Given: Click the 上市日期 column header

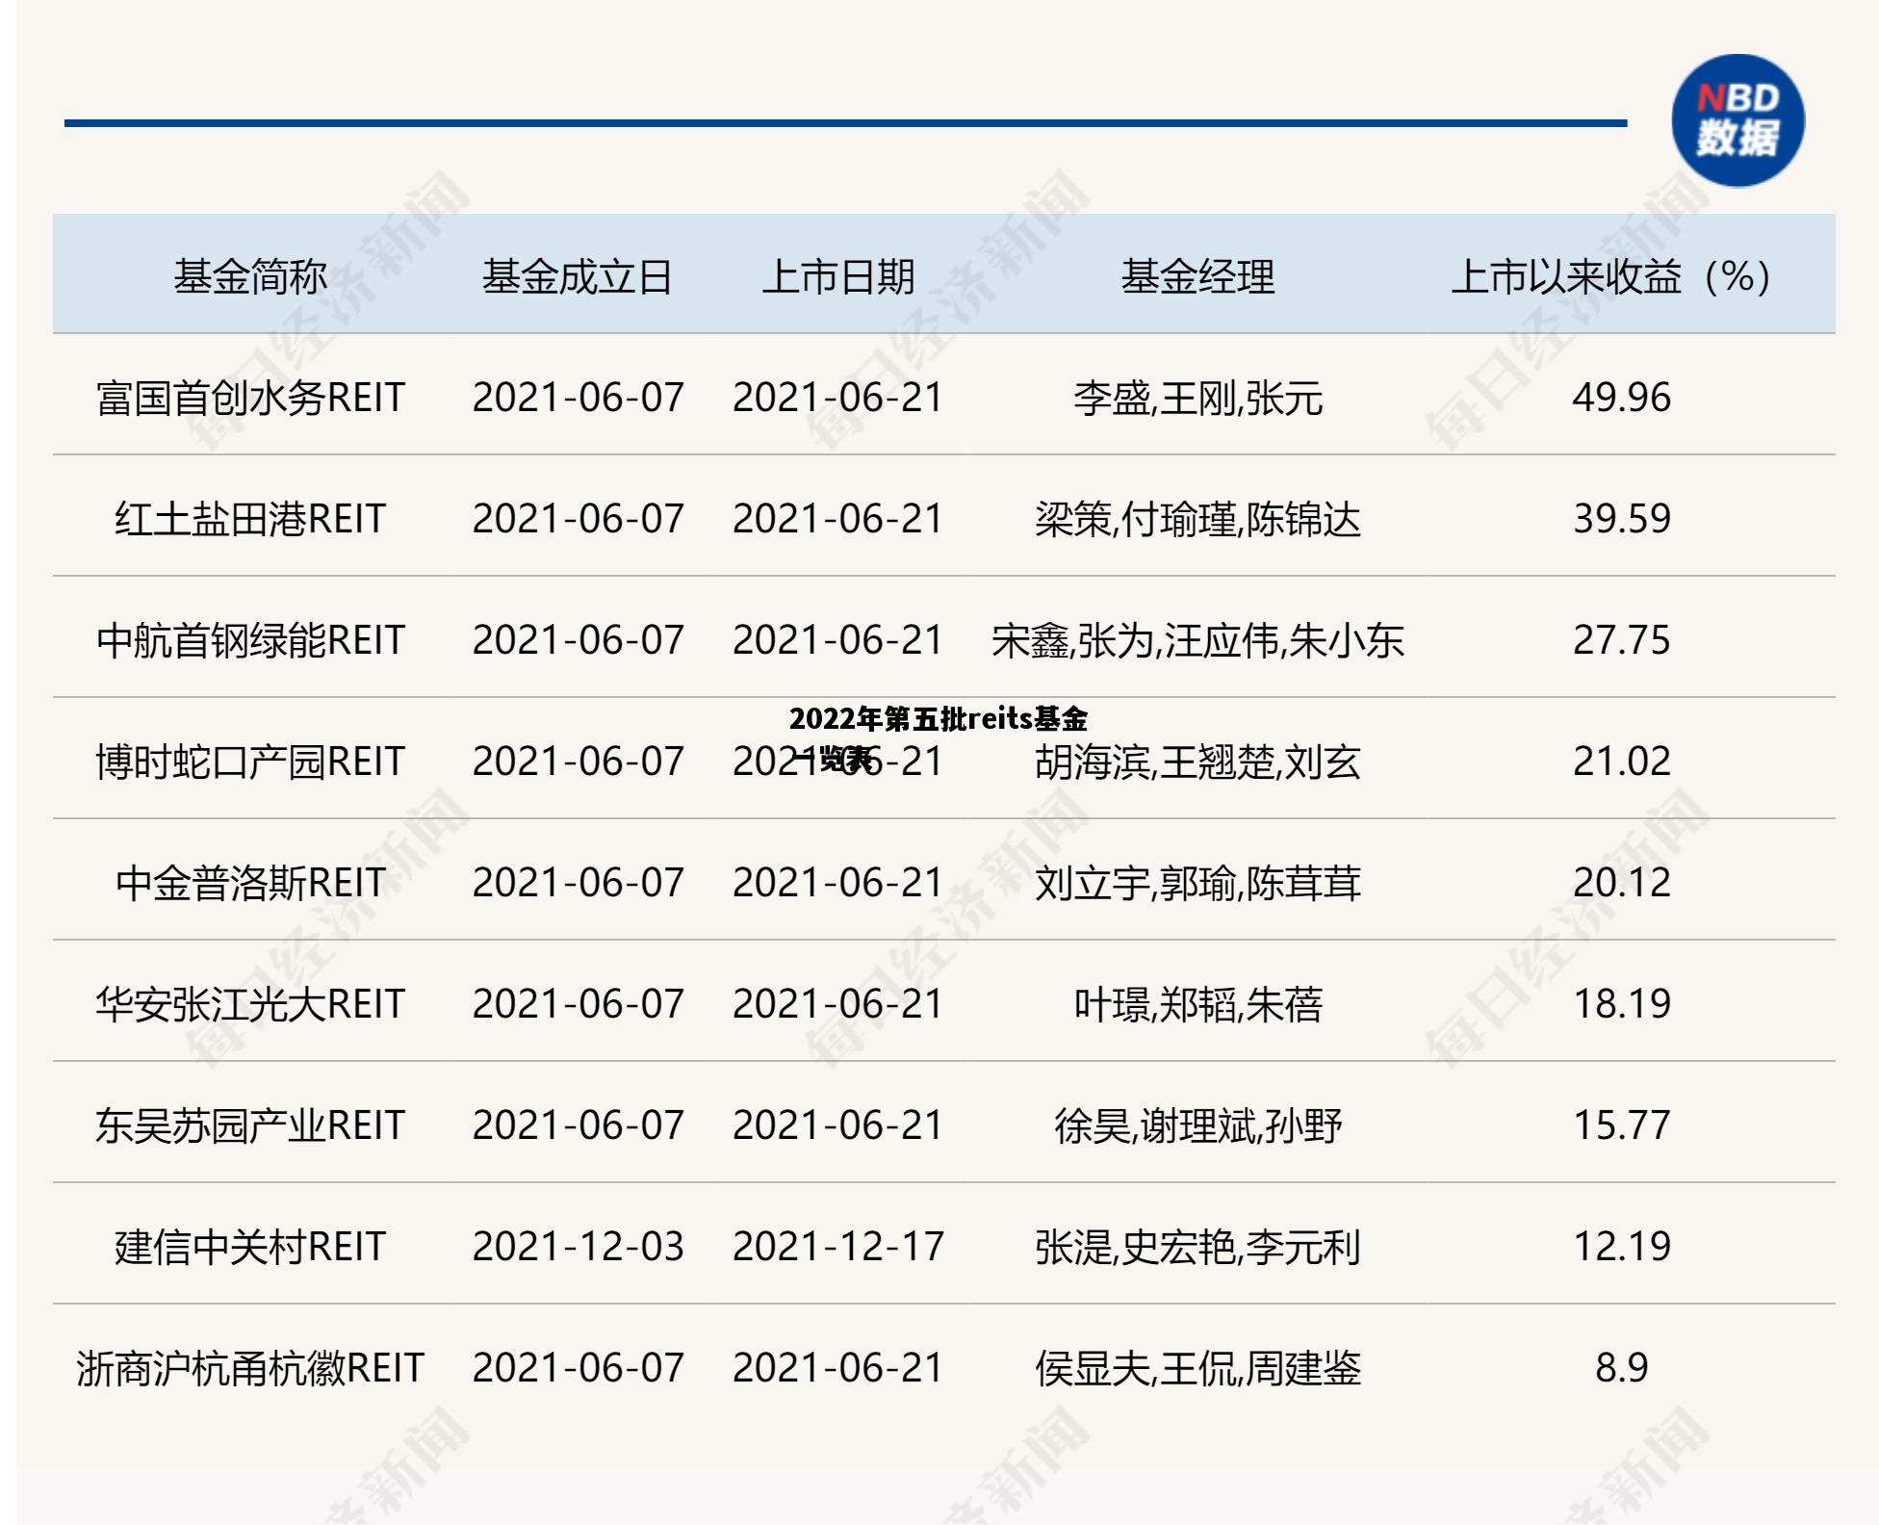Looking at the screenshot, I should [838, 277].
